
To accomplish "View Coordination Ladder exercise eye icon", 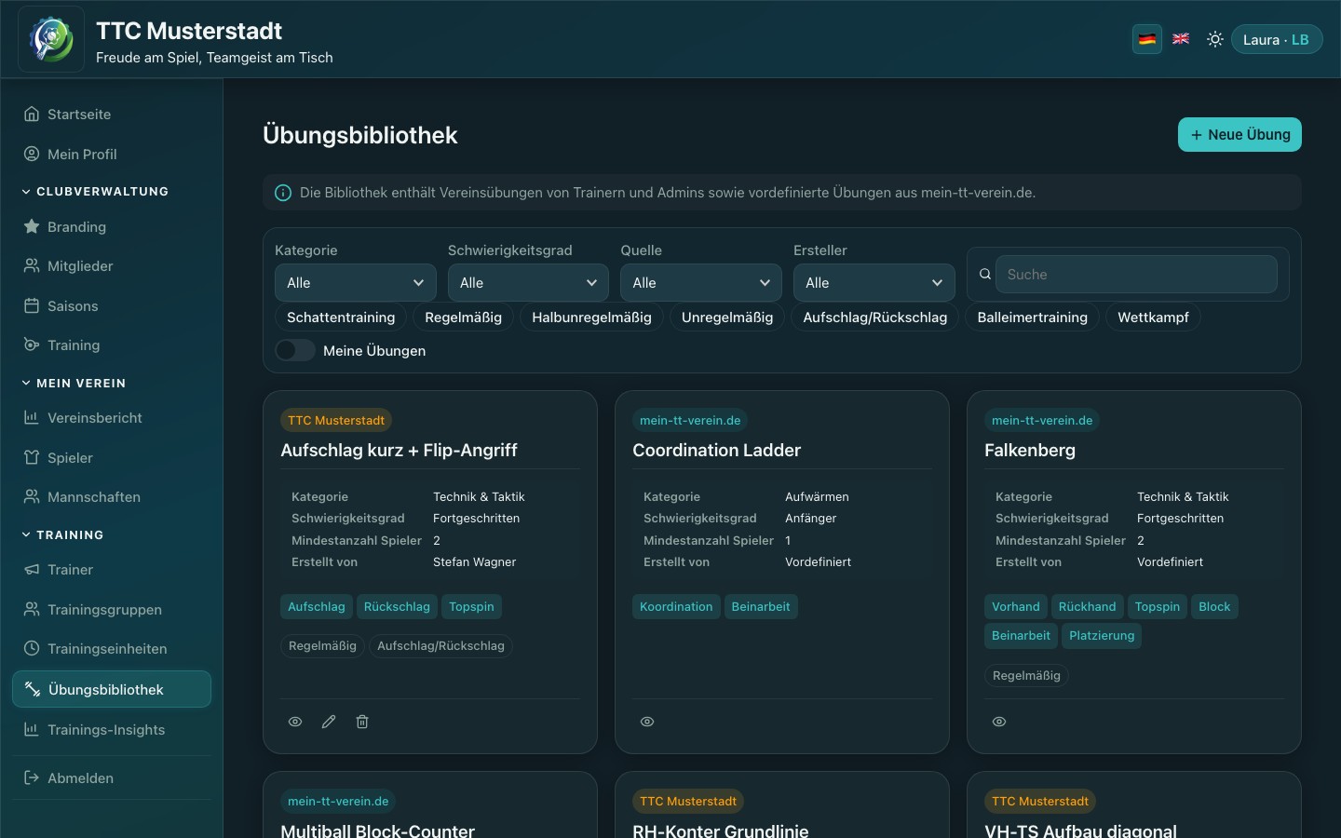I will point(647,722).
